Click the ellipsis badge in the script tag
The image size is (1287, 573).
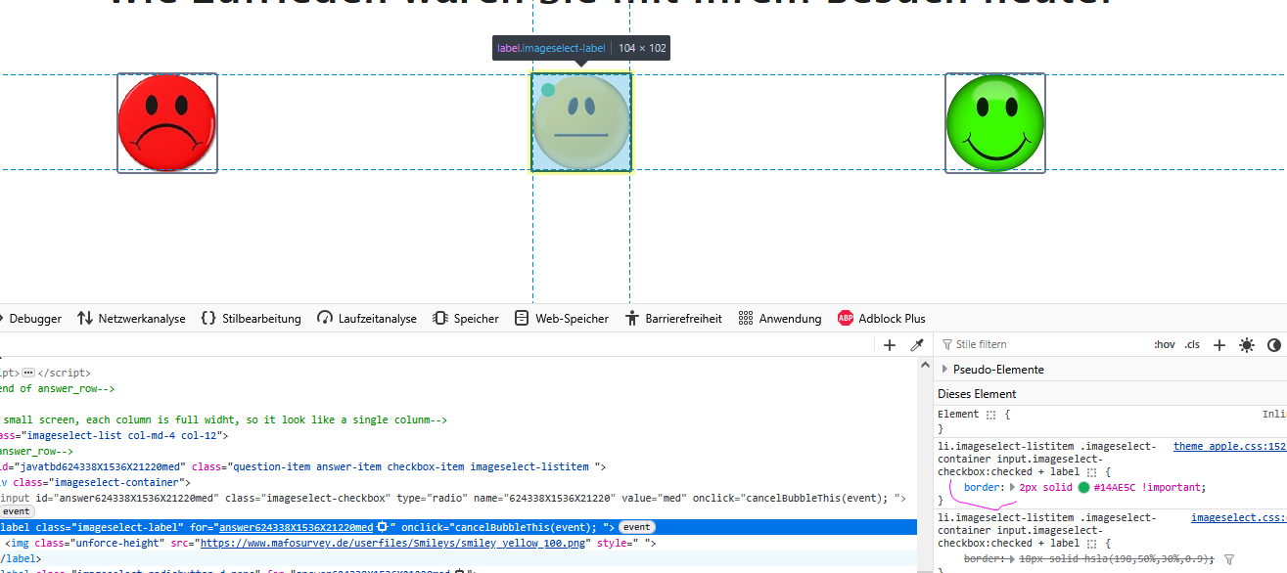coord(28,373)
